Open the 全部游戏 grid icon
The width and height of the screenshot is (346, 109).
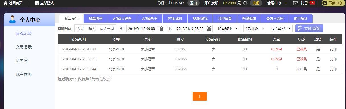[37, 3]
